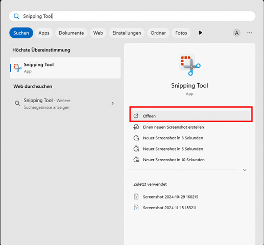Viewport: 264px width, 245px height.
Task: Switch to the Web filter tab
Action: 98,33
